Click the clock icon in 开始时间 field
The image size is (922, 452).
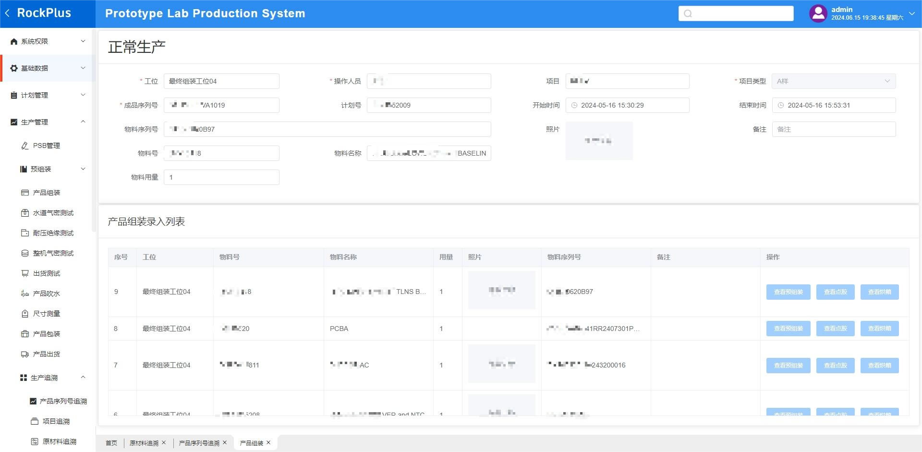[574, 105]
